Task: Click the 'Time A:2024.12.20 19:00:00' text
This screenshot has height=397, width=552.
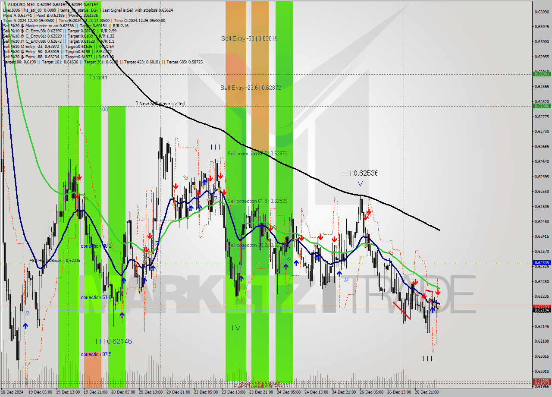Action: (x=29, y=20)
